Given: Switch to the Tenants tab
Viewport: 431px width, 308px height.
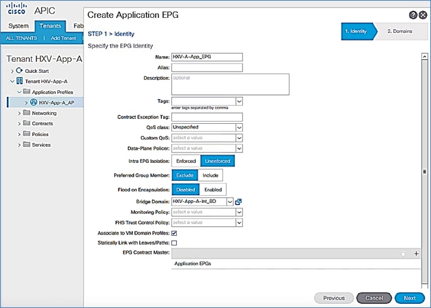Looking at the screenshot, I should pos(50,26).
